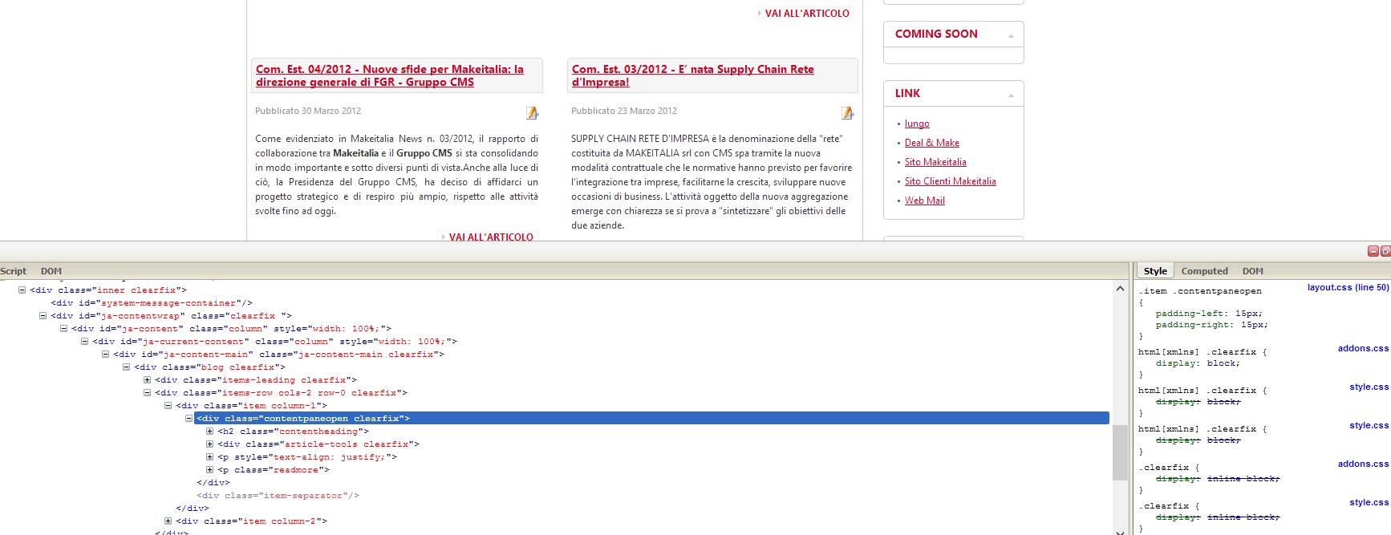Collapse the LINK module using its arrow
Viewport: 1391px width, 535px height.
coord(1011,95)
